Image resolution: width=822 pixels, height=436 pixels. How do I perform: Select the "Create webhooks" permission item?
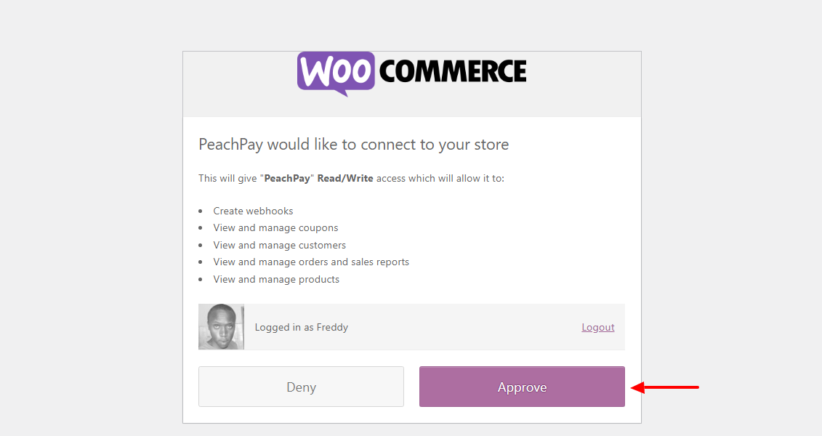253,211
